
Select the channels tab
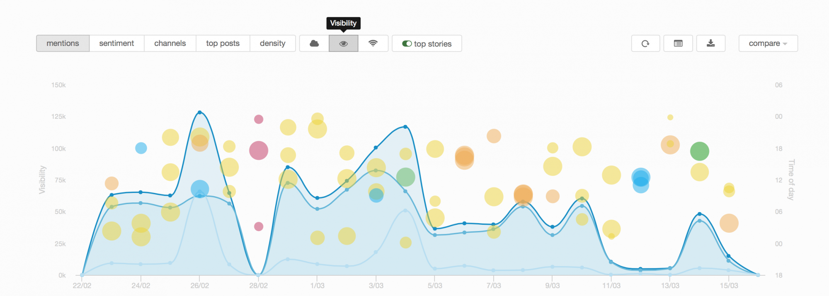coord(170,43)
